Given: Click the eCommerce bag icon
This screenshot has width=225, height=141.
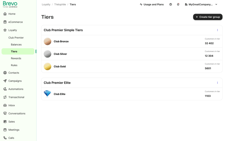Looking at the screenshot, I should [x=5, y=22].
